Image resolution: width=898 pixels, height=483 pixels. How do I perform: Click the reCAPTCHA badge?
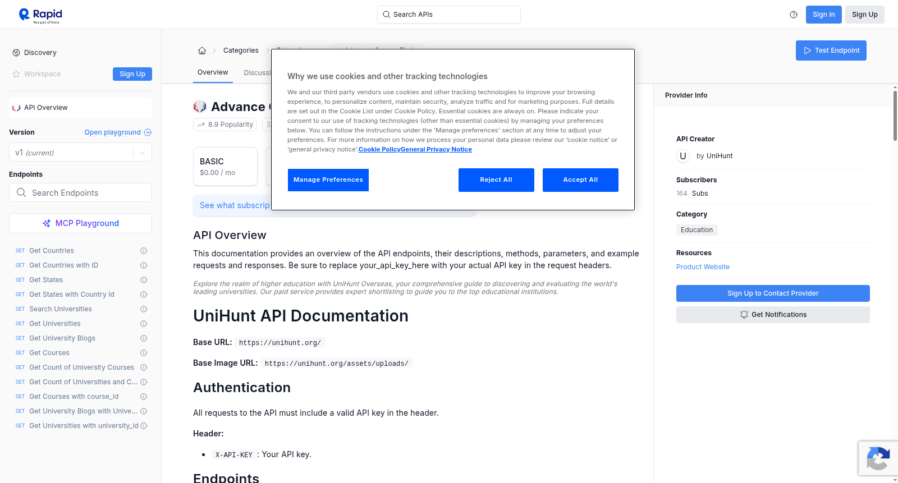pos(878,458)
